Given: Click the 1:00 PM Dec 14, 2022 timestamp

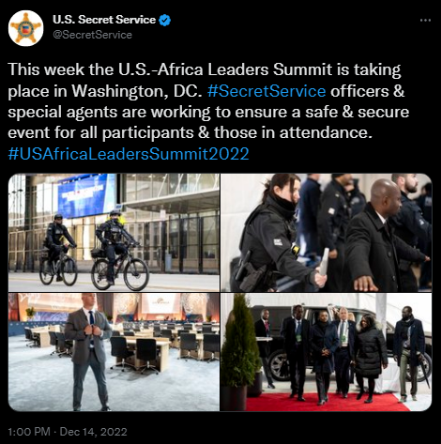Looking at the screenshot, I should point(68,432).
